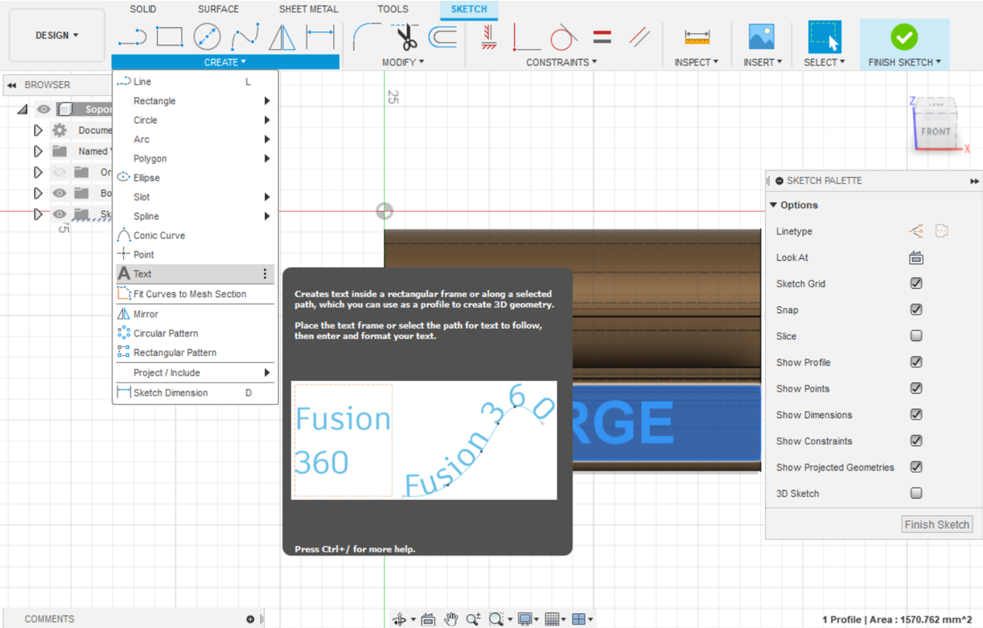Click the Insert image icon
This screenshot has width=983, height=628.
(761, 37)
